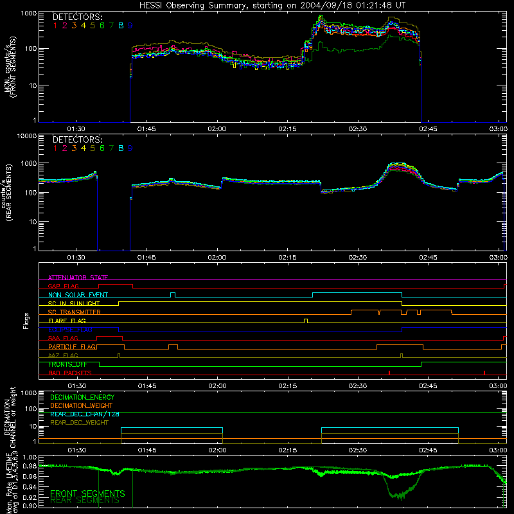Click the REAR_DEC_WEIGHT legend label
This screenshot has width=514, height=514.
pyautogui.click(x=79, y=423)
